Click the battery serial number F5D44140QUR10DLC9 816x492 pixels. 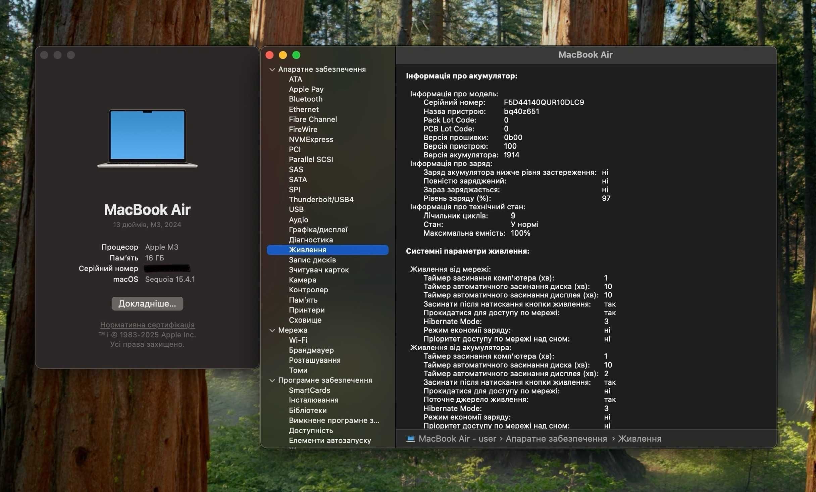click(544, 102)
